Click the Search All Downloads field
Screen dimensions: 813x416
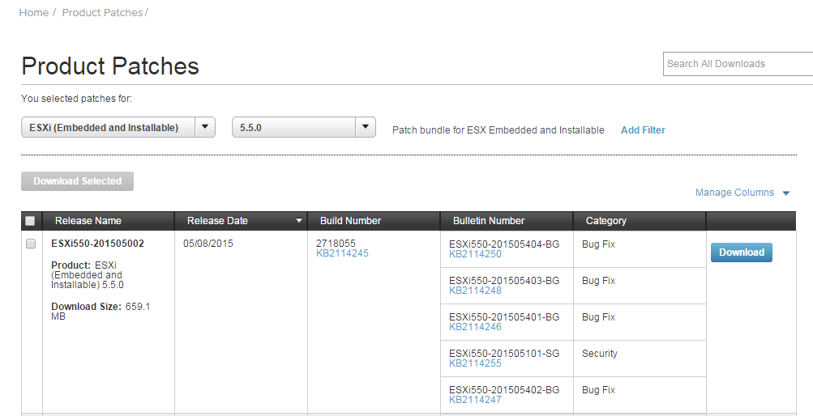[x=738, y=64]
